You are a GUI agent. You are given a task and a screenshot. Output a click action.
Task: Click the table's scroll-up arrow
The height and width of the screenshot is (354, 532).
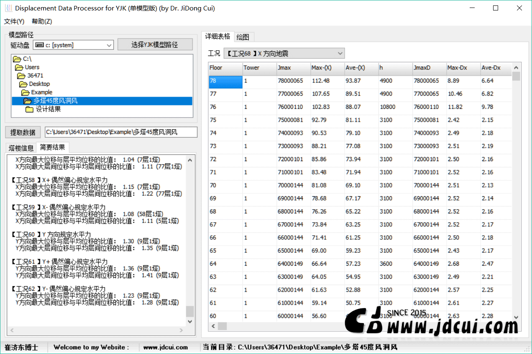[516, 67]
